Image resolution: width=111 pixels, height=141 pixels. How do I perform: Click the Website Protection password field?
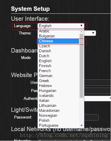coord(98,91)
